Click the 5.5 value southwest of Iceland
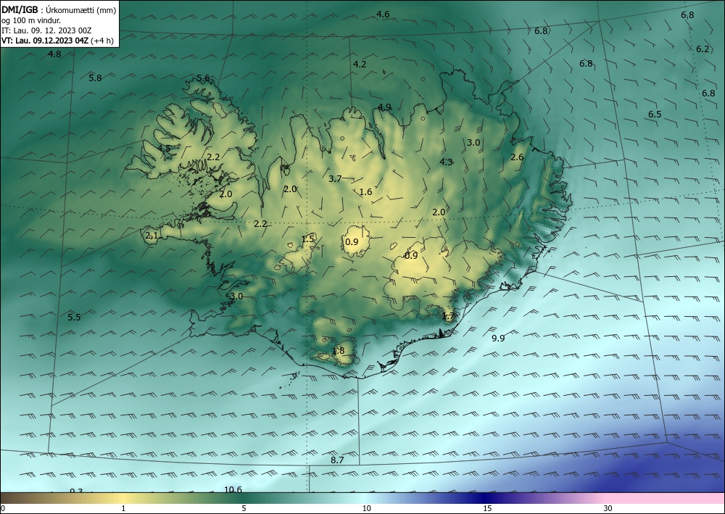This screenshot has width=725, height=514. [74, 318]
